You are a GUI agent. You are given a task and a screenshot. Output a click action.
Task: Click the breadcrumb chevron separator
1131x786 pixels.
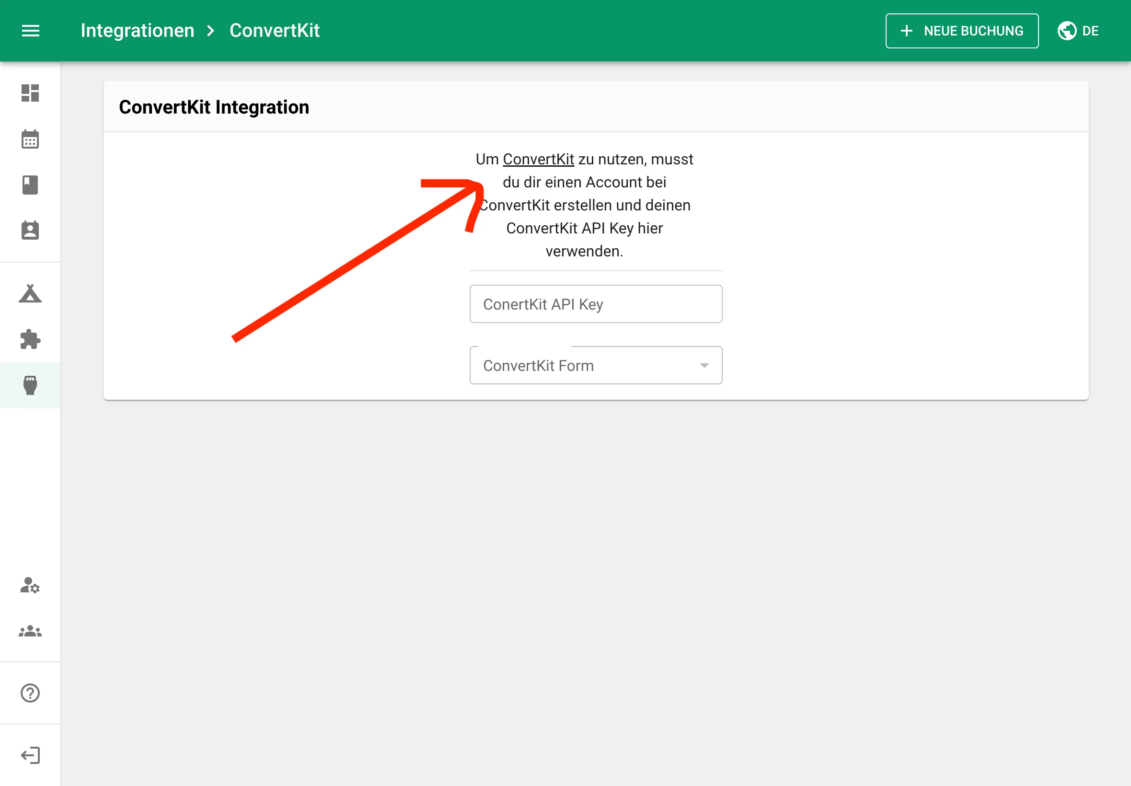click(x=211, y=31)
